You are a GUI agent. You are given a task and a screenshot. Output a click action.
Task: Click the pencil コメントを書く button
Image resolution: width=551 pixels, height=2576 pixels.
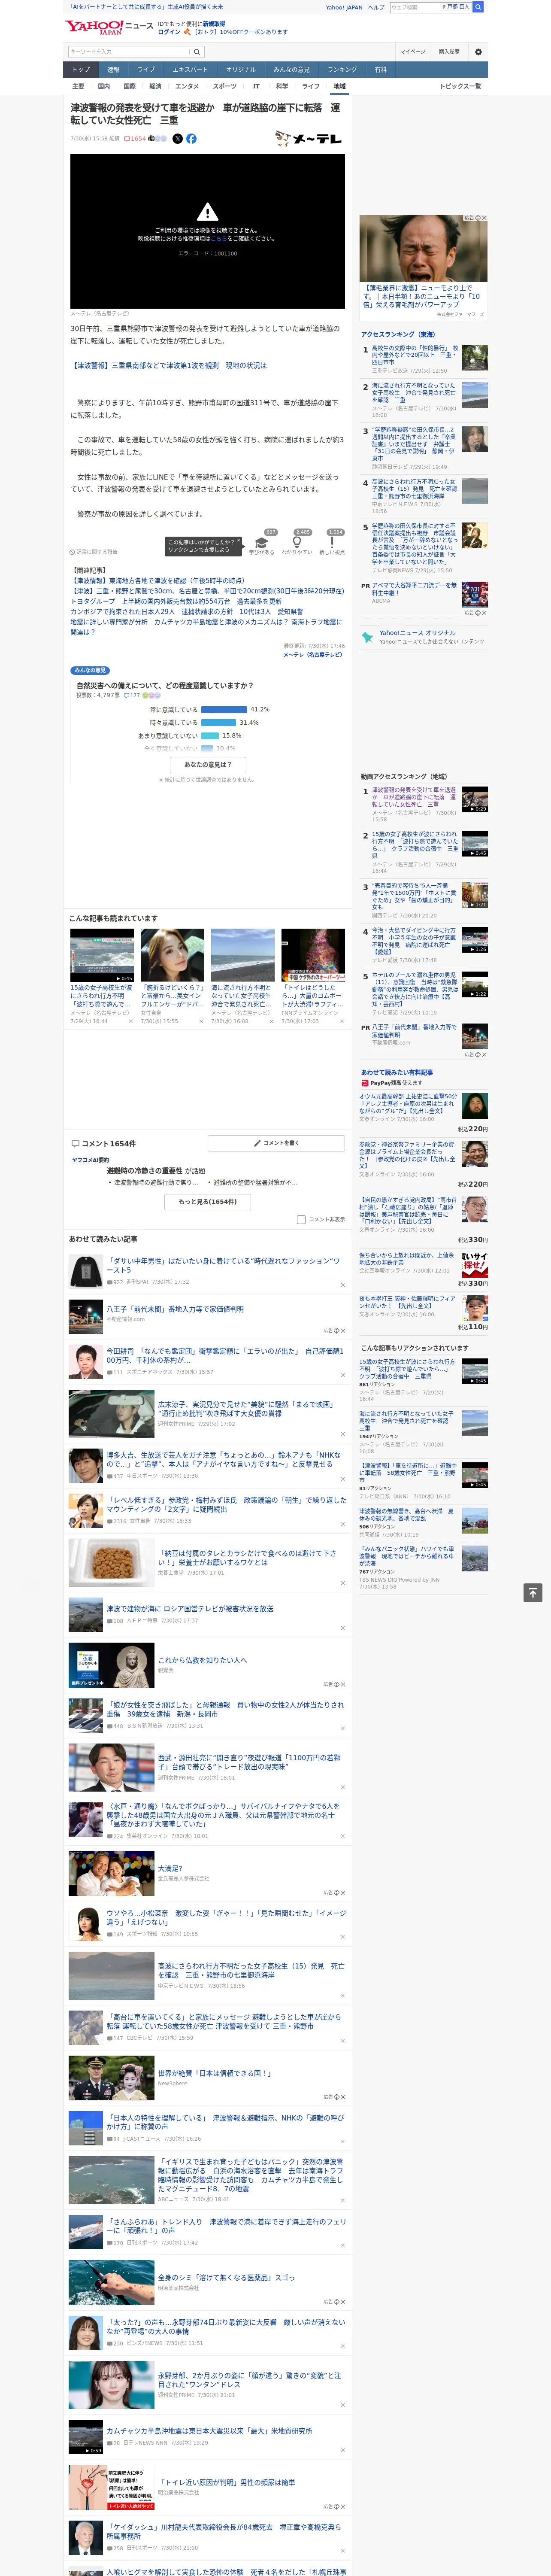pos(276,1142)
